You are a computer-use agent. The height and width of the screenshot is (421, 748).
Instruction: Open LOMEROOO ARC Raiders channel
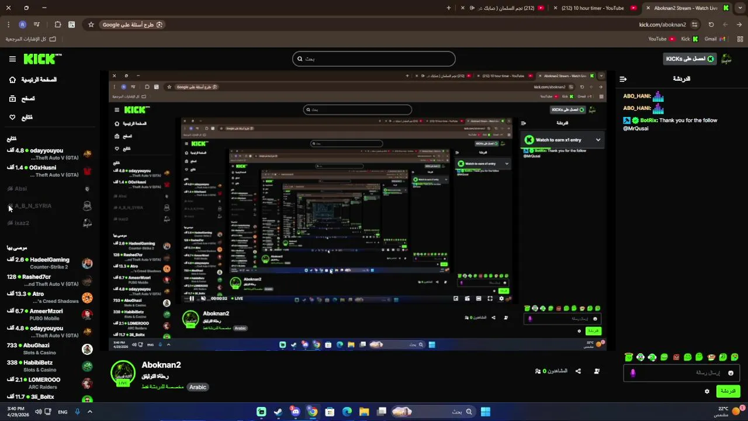[50, 383]
